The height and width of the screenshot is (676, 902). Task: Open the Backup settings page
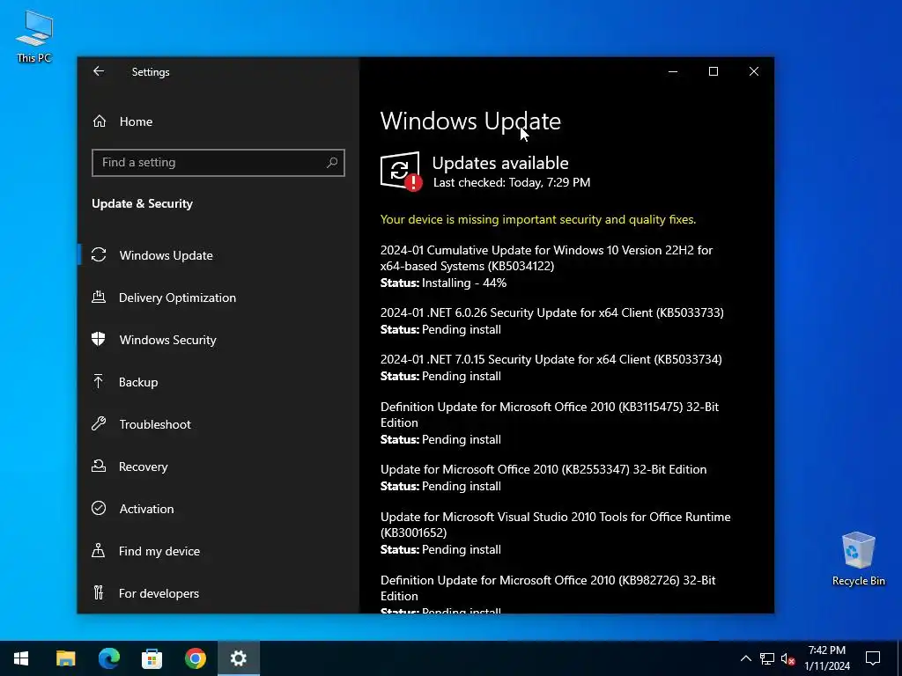[x=218, y=382]
